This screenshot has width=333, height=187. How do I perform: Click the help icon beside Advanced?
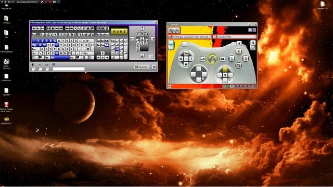[x=154, y=67]
